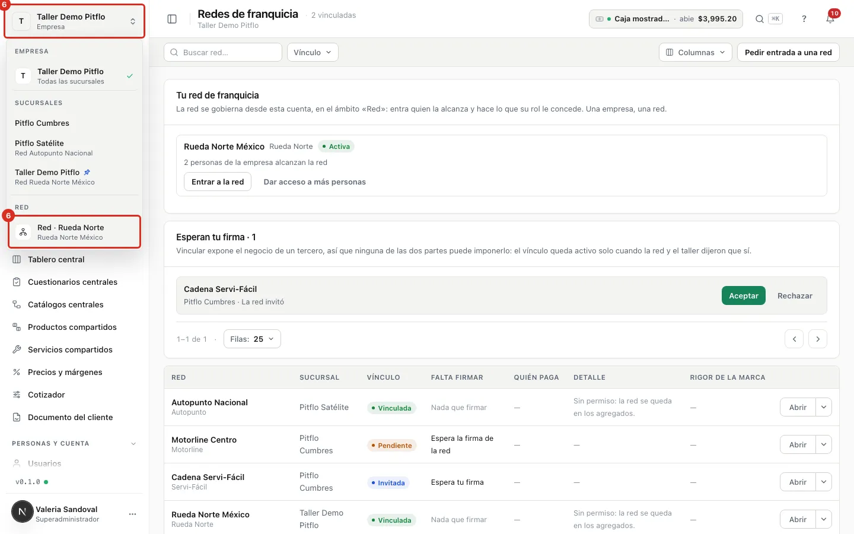Image resolution: width=854 pixels, height=534 pixels.
Task: Click Dar acceso a más personas
Action: pos(315,182)
